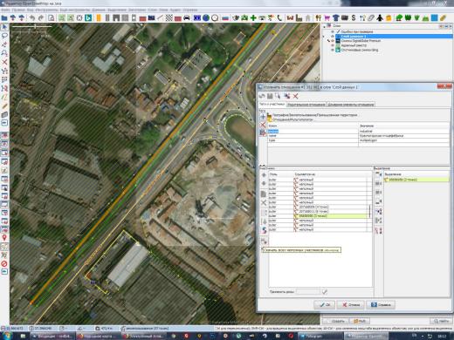Switch to Tags and members tab
The width and height of the screenshot is (454, 340).
pos(272,104)
